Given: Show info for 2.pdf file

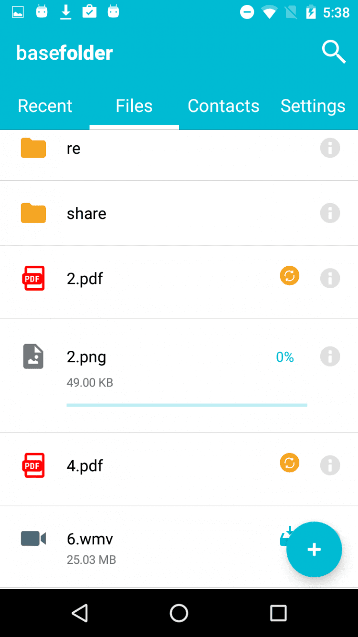Looking at the screenshot, I should (x=330, y=278).
